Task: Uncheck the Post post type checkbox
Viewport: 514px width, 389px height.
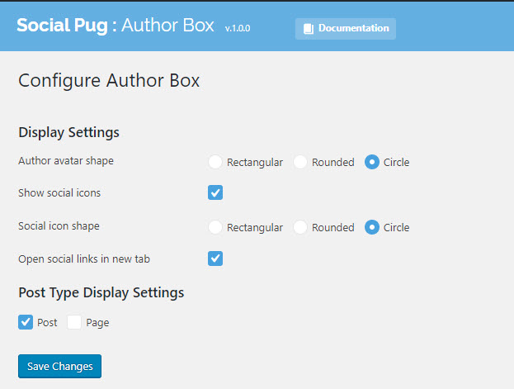Action: [26, 322]
